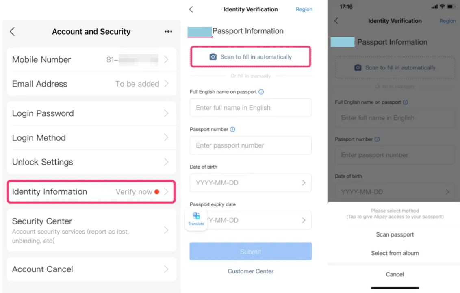Open Passport expiry date picker chevron
460x293 pixels.
tap(304, 220)
